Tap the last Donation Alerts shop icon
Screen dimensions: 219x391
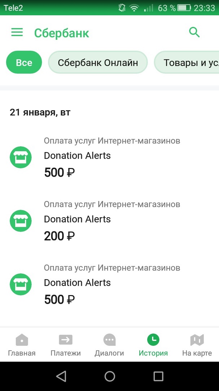(x=21, y=284)
